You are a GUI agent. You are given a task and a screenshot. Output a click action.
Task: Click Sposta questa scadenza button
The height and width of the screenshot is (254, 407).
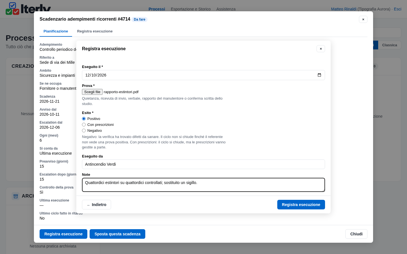pos(117,234)
